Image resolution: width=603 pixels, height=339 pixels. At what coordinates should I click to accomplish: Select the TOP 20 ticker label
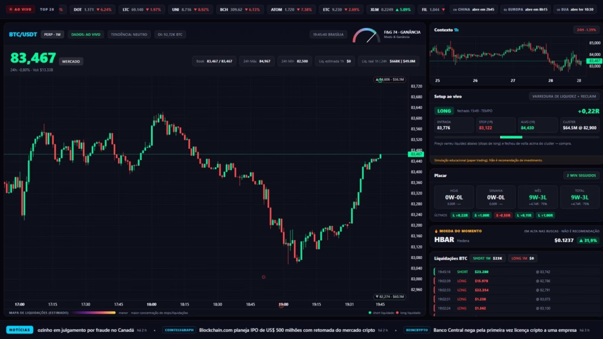click(47, 9)
